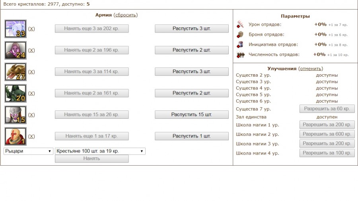
Task: Click the +1 за 8 кр. initiative upgrade
Action: pos(338,45)
